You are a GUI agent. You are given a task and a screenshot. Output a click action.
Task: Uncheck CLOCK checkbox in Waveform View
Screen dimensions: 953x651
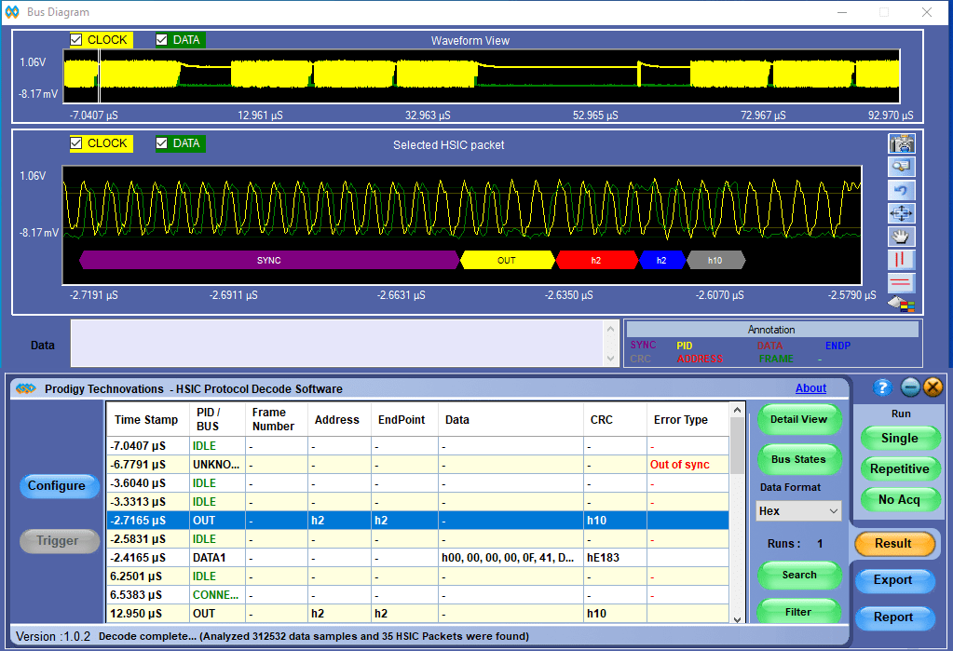tap(77, 40)
